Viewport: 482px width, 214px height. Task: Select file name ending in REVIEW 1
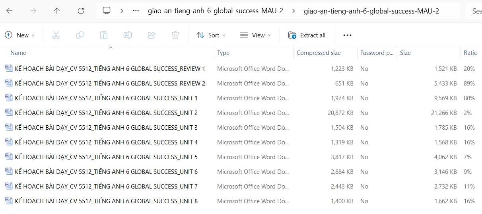tap(110, 68)
